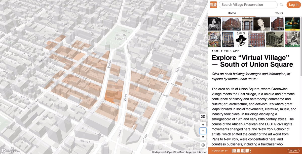Open The Crisis magazine cover thumbnail
The image size is (302, 154).
click(x=241, y=39)
